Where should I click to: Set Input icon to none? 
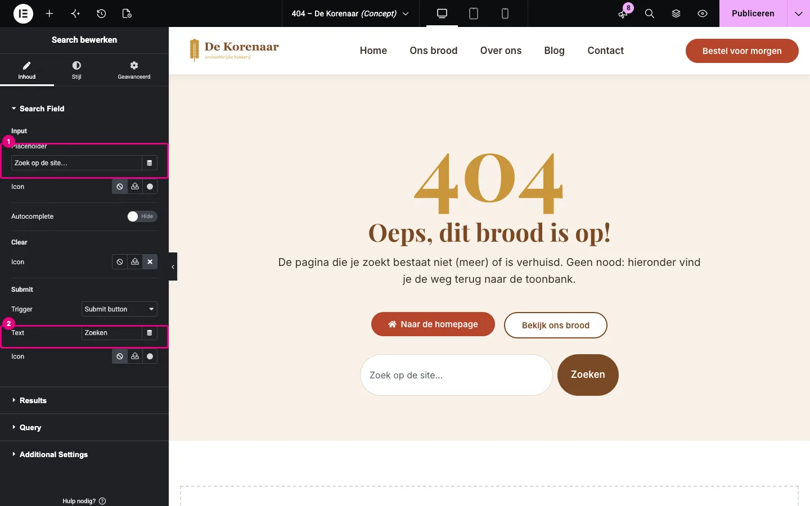[120, 187]
